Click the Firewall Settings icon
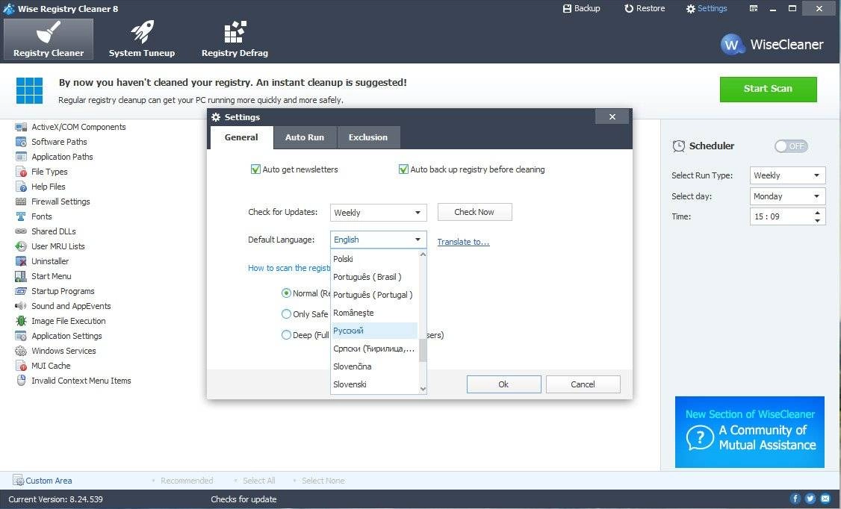 21,202
